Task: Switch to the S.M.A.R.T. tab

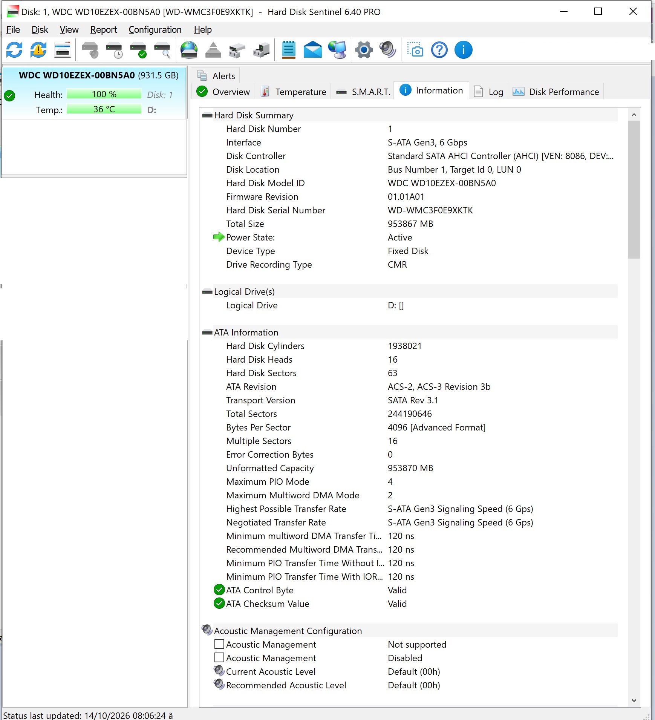Action: [x=363, y=92]
